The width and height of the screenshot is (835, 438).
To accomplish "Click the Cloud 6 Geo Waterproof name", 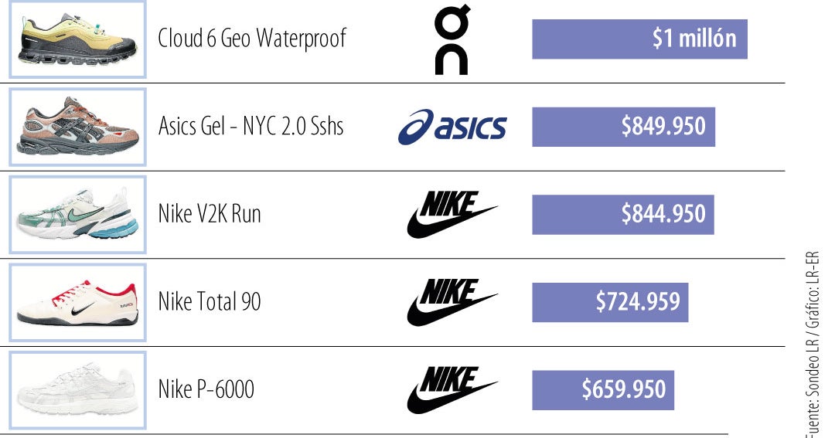I will [x=252, y=38].
